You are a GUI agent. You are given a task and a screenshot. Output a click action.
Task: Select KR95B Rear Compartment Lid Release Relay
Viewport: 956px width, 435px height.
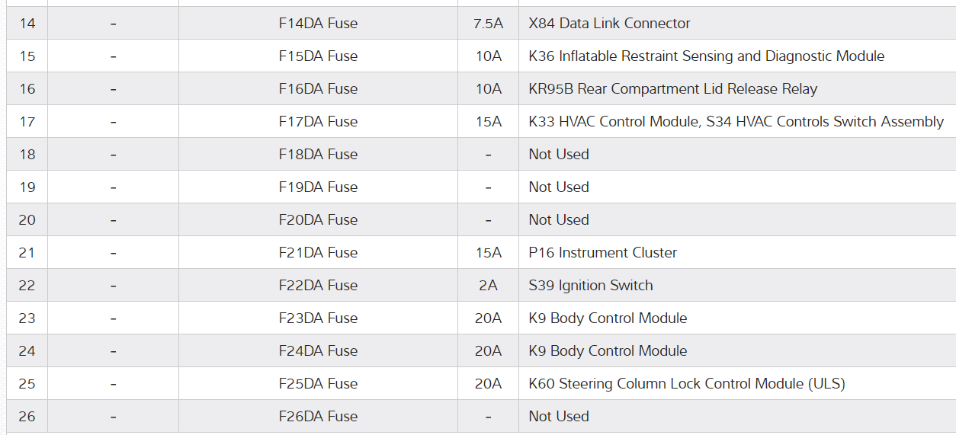[x=672, y=89]
